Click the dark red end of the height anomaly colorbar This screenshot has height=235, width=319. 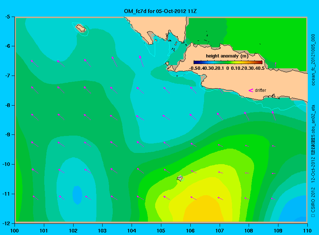260,62
